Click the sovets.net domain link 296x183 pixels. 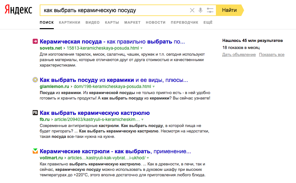51,48
